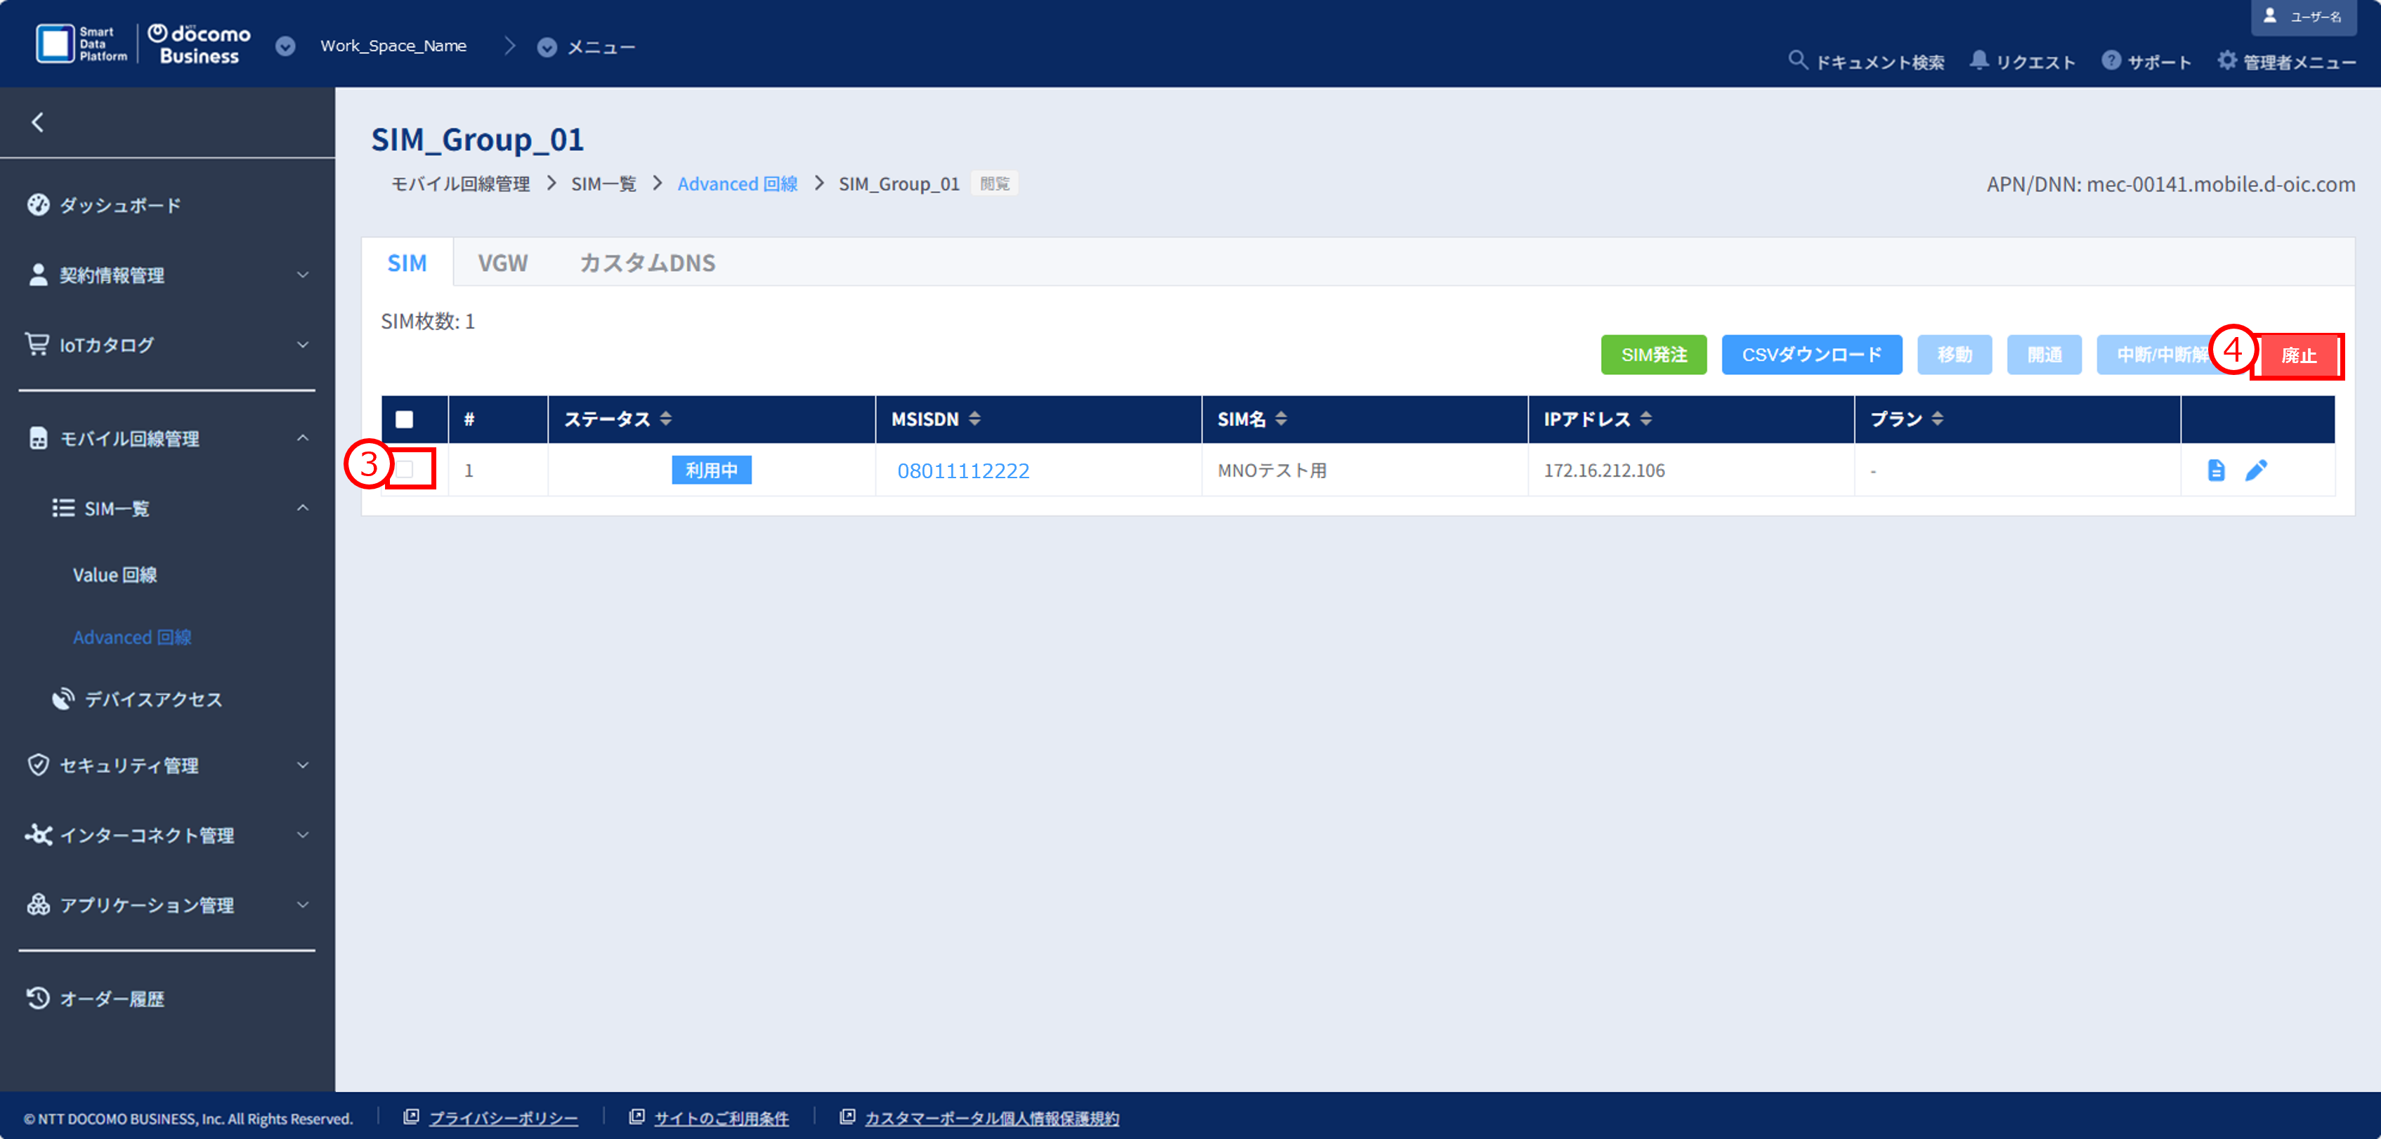
Task: Open admin menu gear icon
Action: (2226, 61)
